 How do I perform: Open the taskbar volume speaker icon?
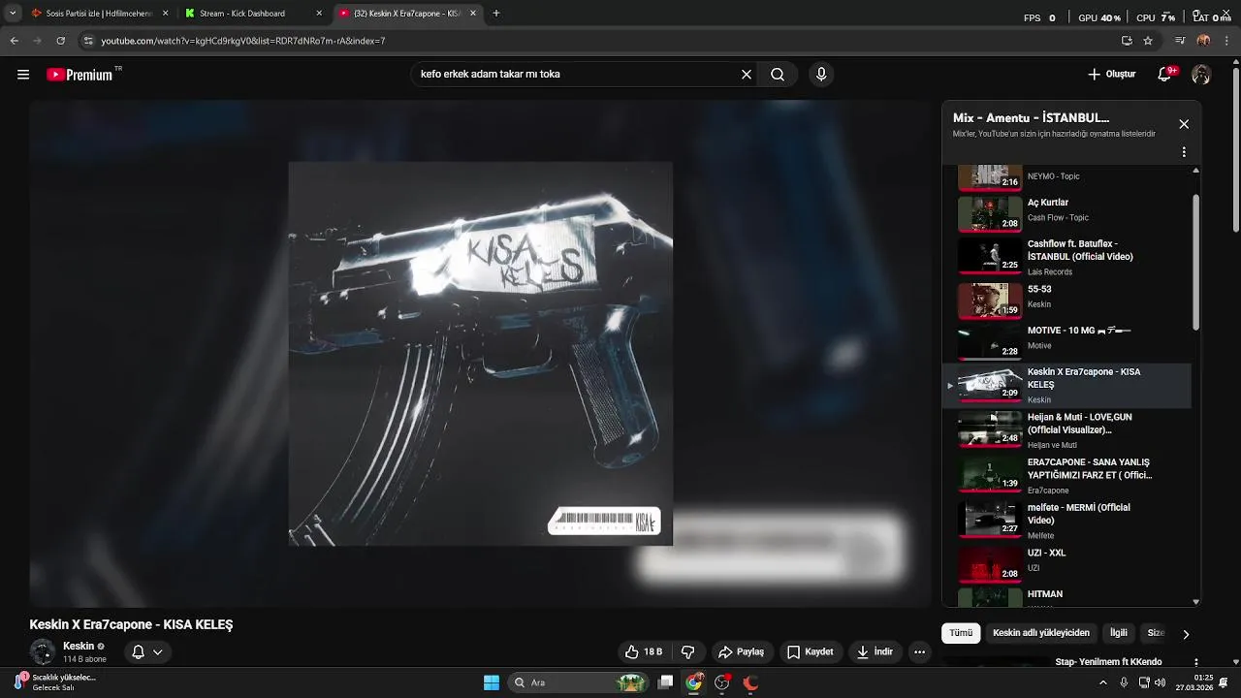point(1161,682)
